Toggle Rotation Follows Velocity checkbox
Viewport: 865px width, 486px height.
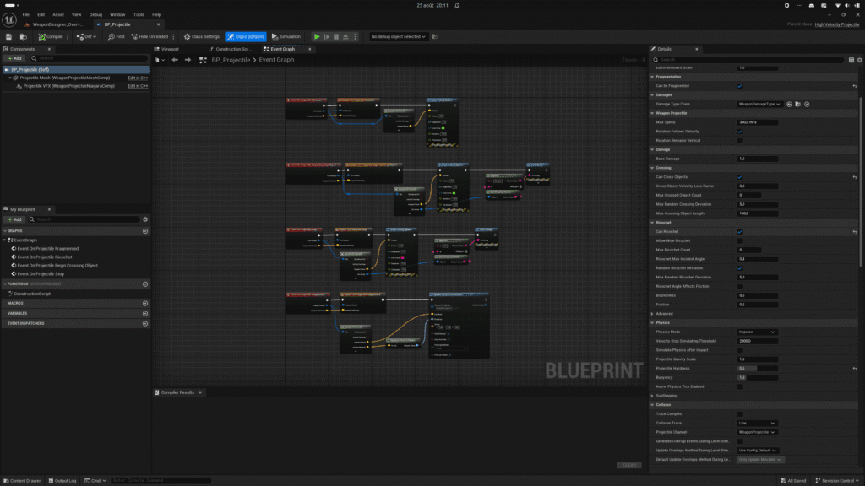click(x=739, y=132)
